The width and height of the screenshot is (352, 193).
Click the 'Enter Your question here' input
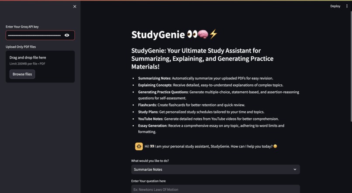(215, 189)
